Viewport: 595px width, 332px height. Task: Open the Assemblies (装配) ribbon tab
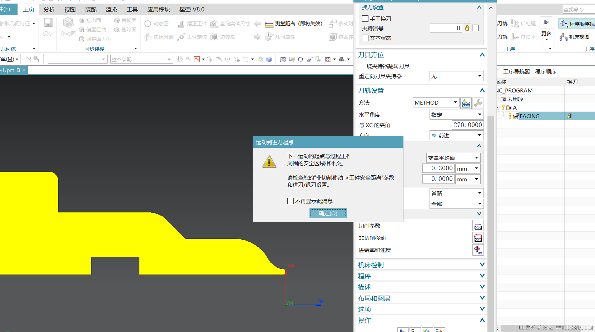(x=91, y=9)
